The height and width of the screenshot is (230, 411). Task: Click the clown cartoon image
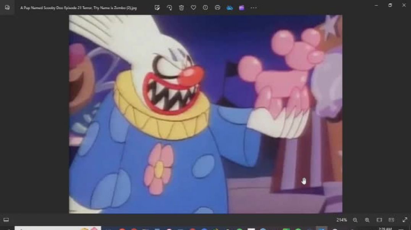(205, 114)
